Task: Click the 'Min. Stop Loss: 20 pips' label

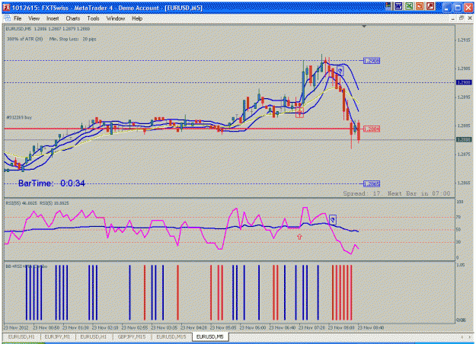Action: [x=73, y=39]
